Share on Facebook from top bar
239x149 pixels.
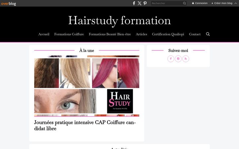click(134, 3)
